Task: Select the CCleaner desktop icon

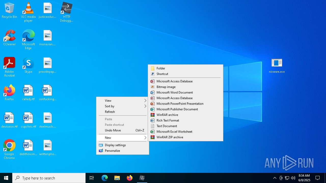Action: click(x=9, y=38)
